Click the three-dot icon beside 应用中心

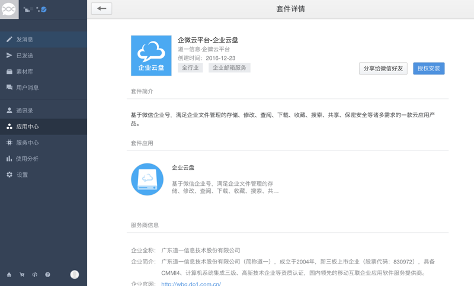click(x=9, y=127)
